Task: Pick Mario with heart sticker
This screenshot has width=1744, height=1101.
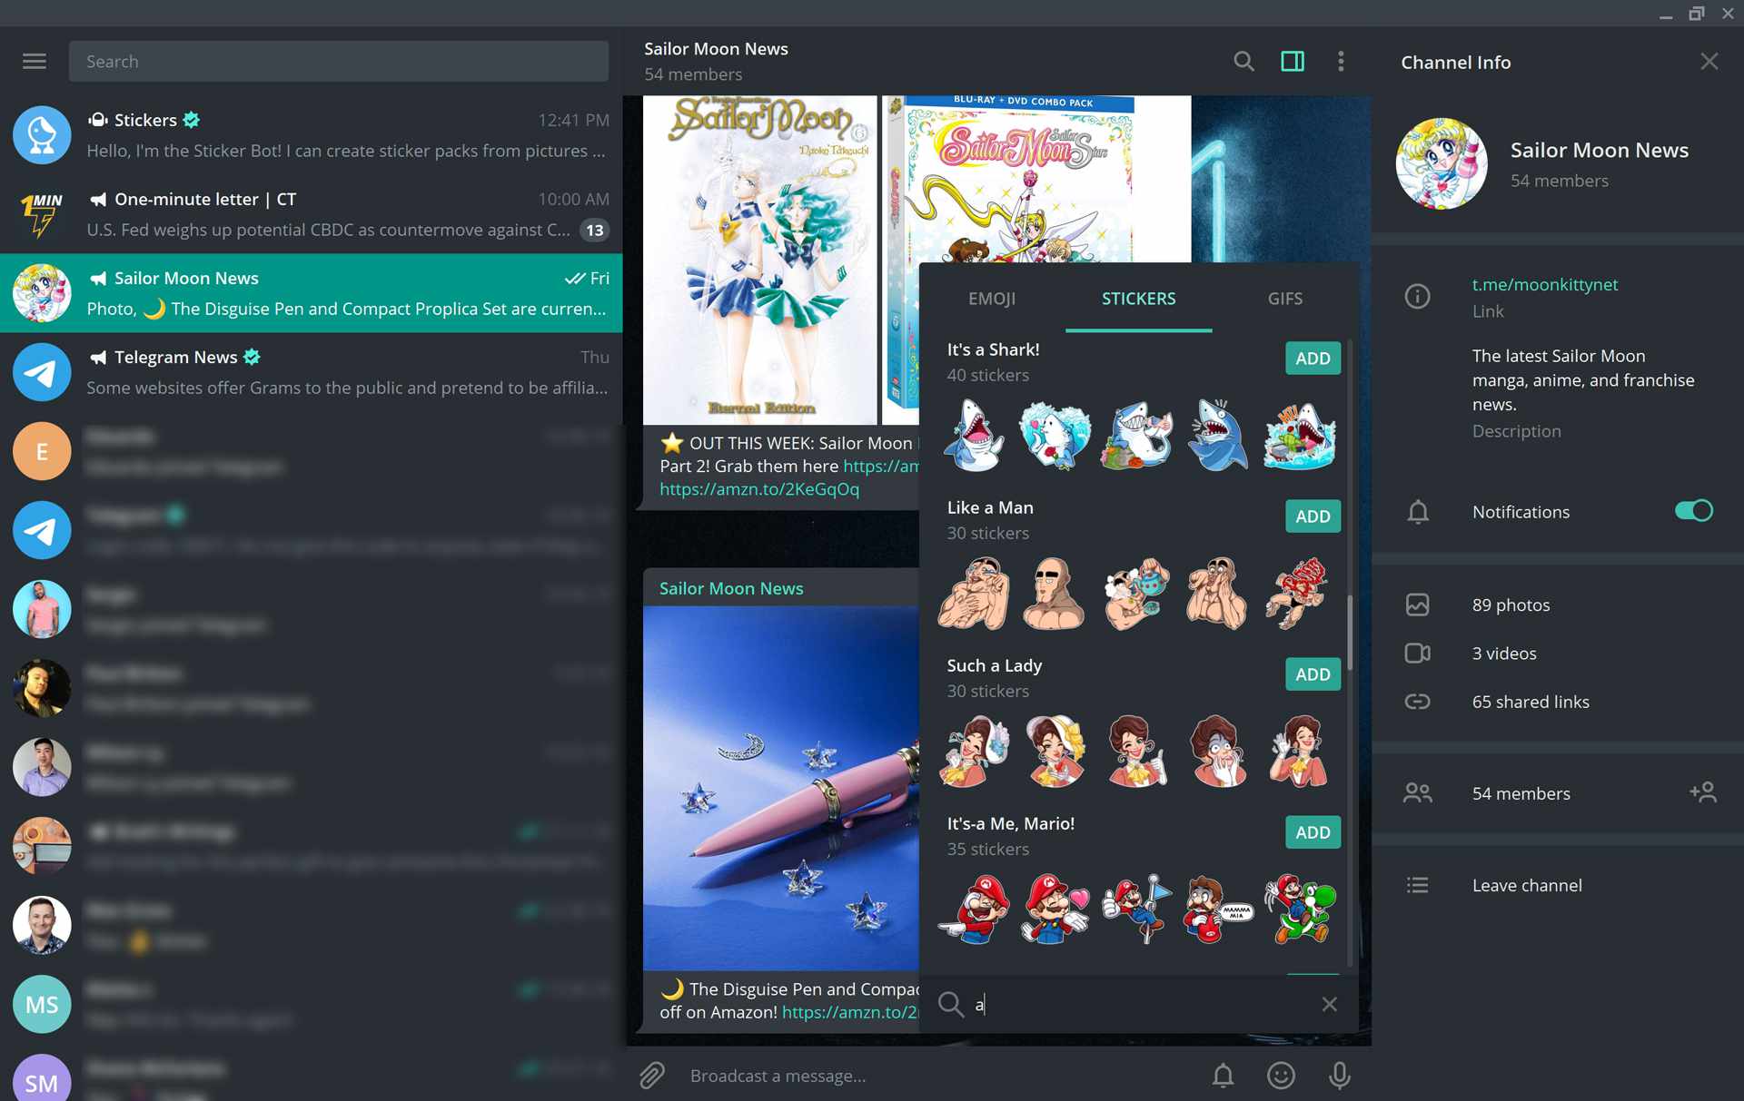Action: 1055,909
